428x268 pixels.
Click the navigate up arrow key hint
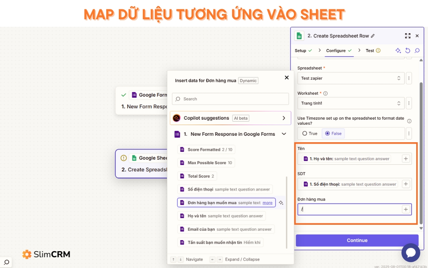coord(173,259)
